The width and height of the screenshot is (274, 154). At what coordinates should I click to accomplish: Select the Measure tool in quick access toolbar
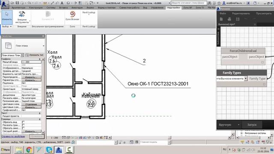pos(45,3)
